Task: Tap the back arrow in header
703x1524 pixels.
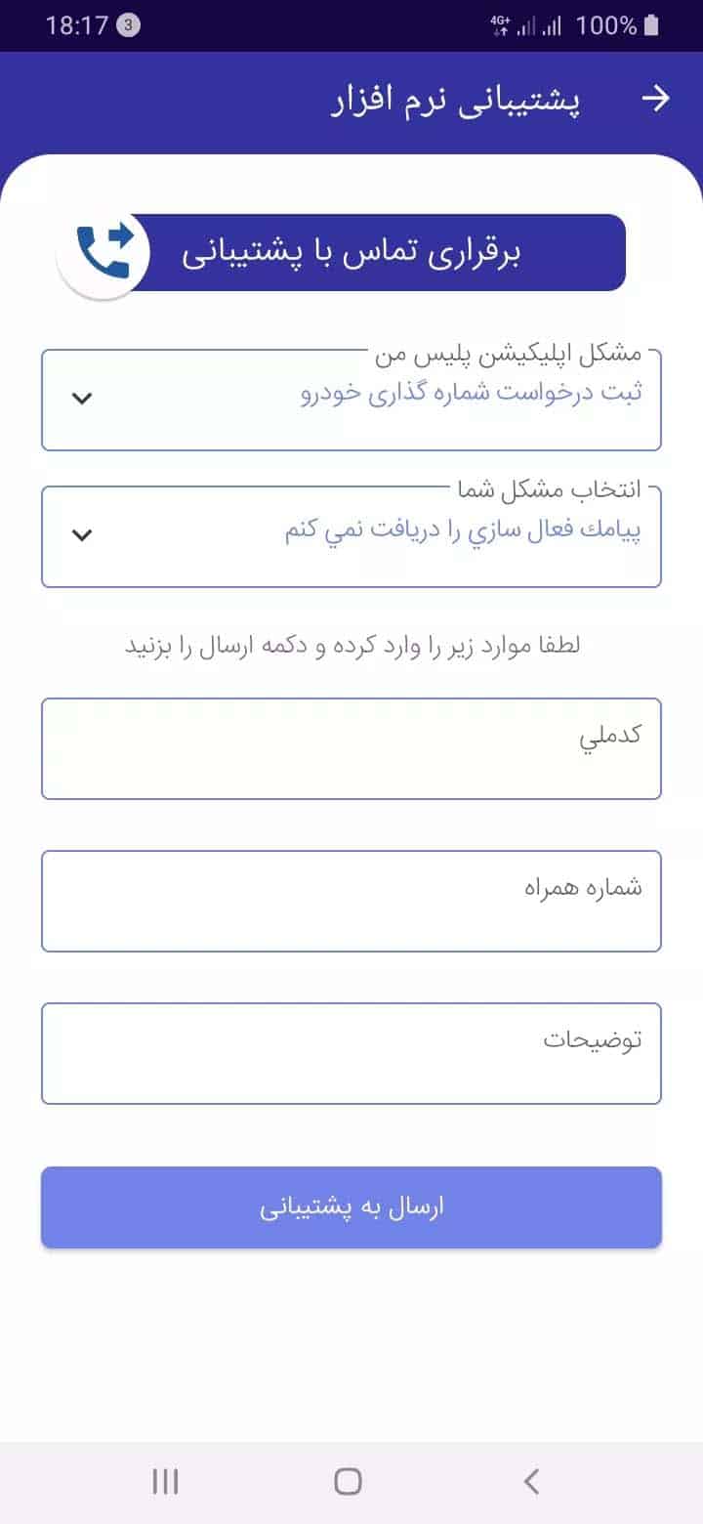Action: click(658, 99)
